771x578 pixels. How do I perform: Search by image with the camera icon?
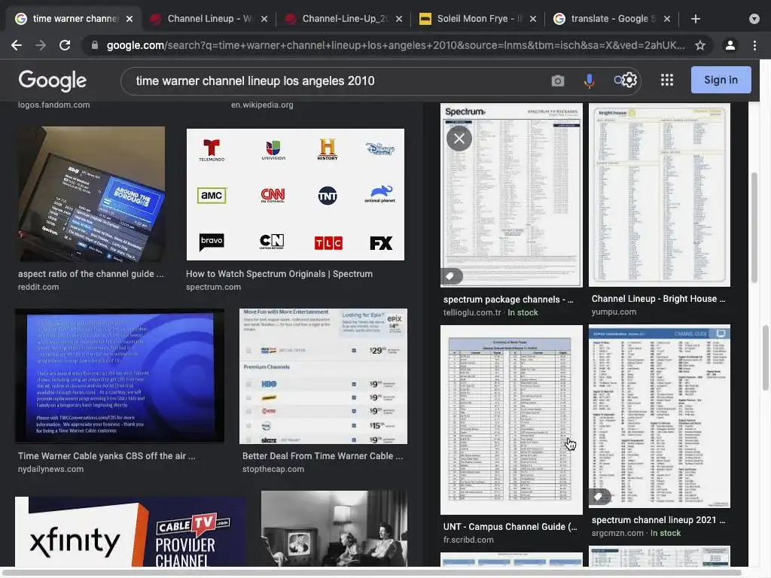click(x=558, y=81)
